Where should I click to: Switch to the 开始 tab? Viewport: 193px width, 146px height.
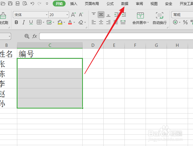pos(59,4)
